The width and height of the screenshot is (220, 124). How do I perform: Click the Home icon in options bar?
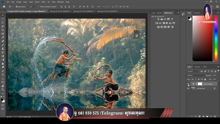4,7
